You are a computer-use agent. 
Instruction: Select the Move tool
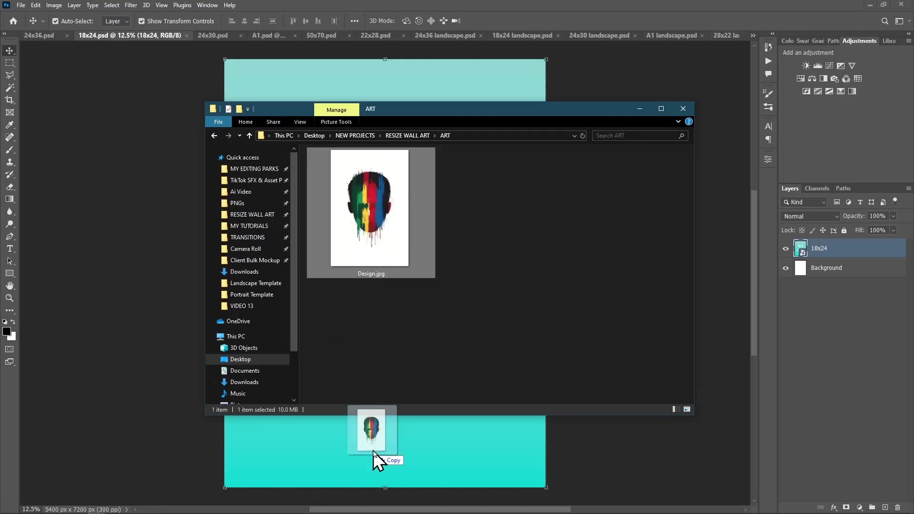point(10,50)
